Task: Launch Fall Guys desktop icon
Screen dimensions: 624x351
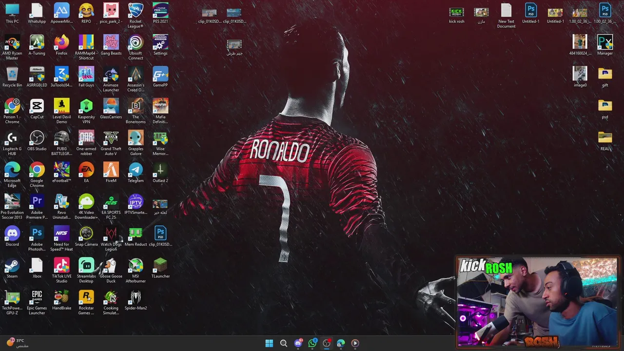Action: 86,77
